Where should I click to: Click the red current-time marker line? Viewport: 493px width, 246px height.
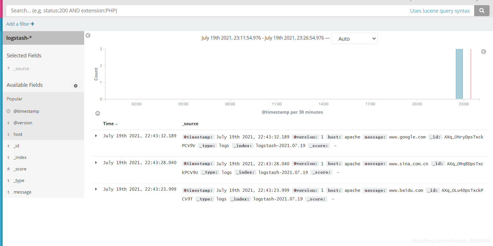[471, 74]
